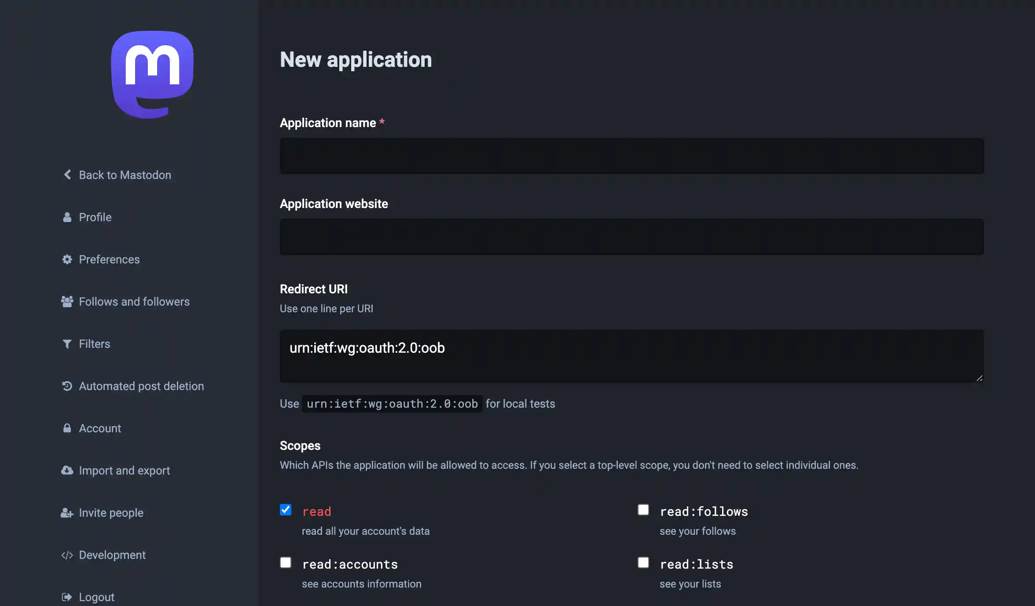The image size is (1035, 606).
Task: Open the Preferences section from sidebar
Action: [x=109, y=259]
